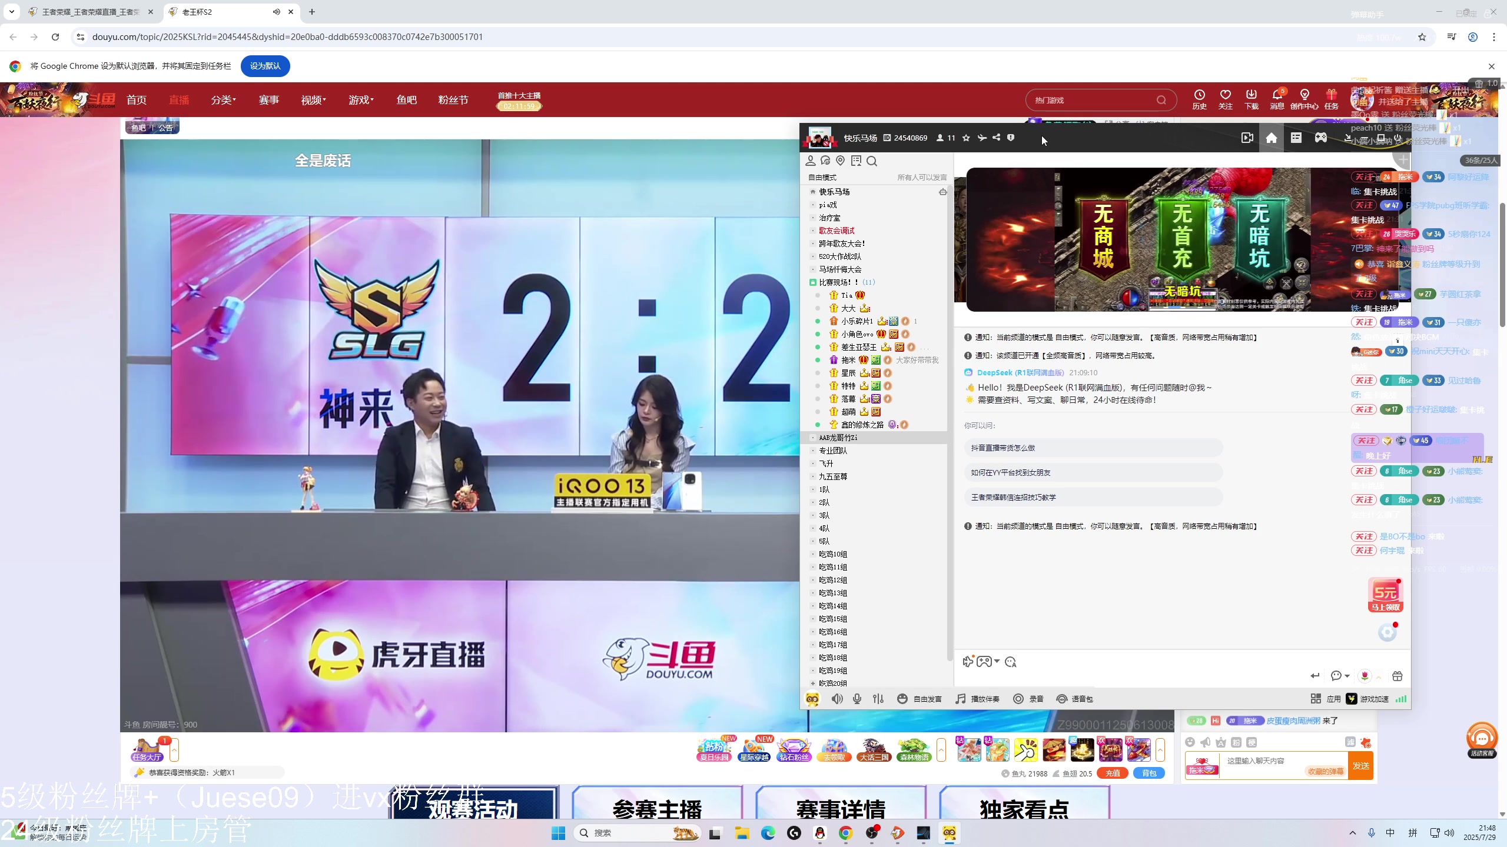Screen dimensions: 1507x847
Task: Expand the gamepad dropdown arrow in YY chat
Action: click(x=997, y=662)
